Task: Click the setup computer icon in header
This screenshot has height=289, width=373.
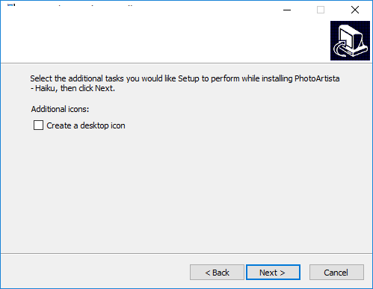Action: tap(350, 40)
